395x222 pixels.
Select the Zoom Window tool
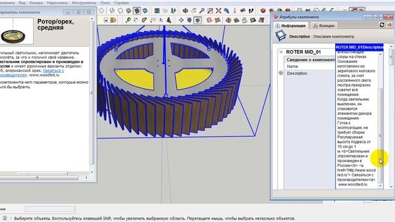click(x=210, y=10)
